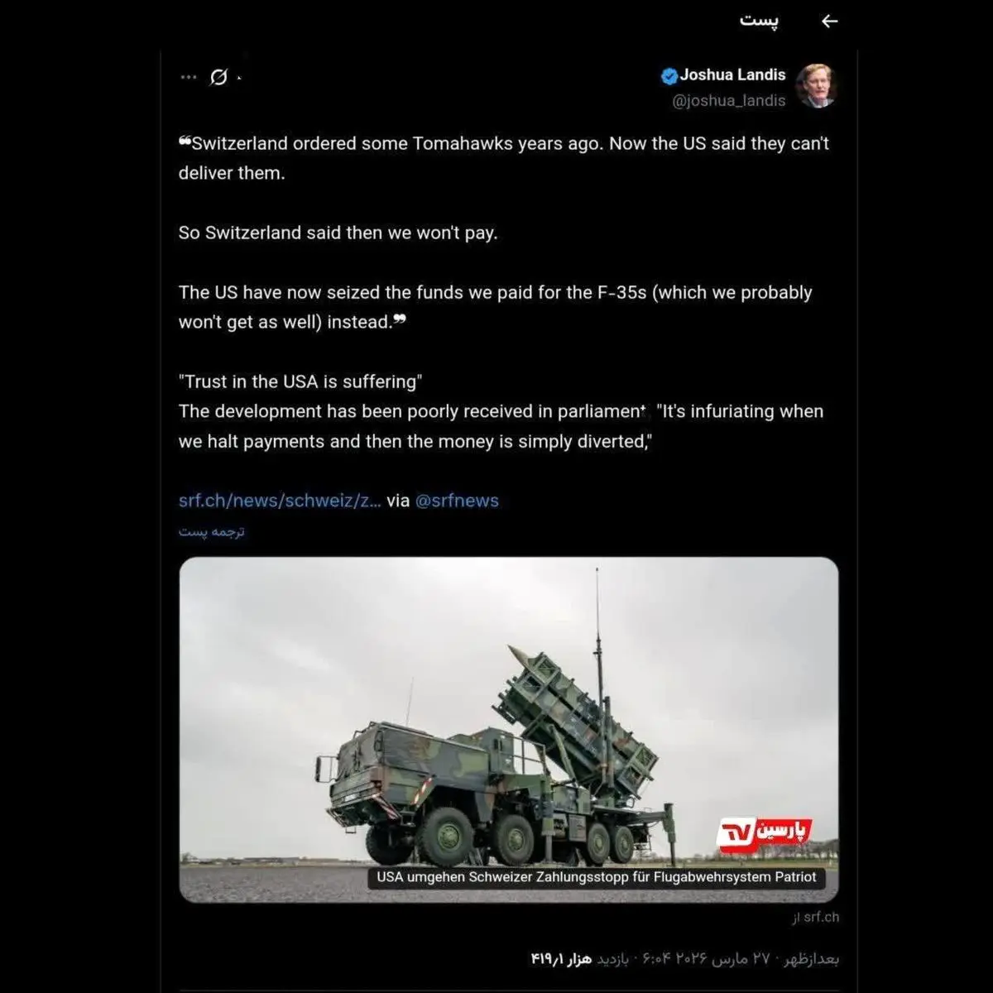Viewport: 993px width, 993px height.
Task: Click the 'Trust in the USA is suffering' line
Action: pyautogui.click(x=300, y=381)
